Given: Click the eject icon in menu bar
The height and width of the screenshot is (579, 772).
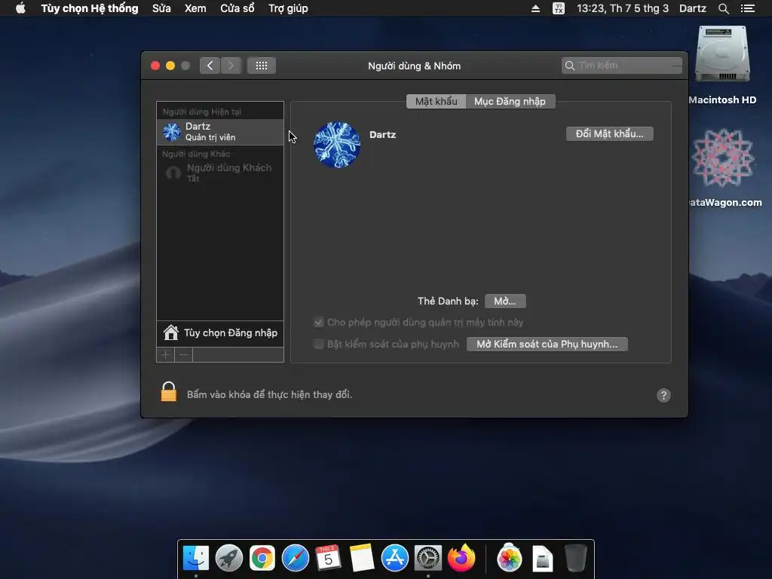Looking at the screenshot, I should point(536,8).
